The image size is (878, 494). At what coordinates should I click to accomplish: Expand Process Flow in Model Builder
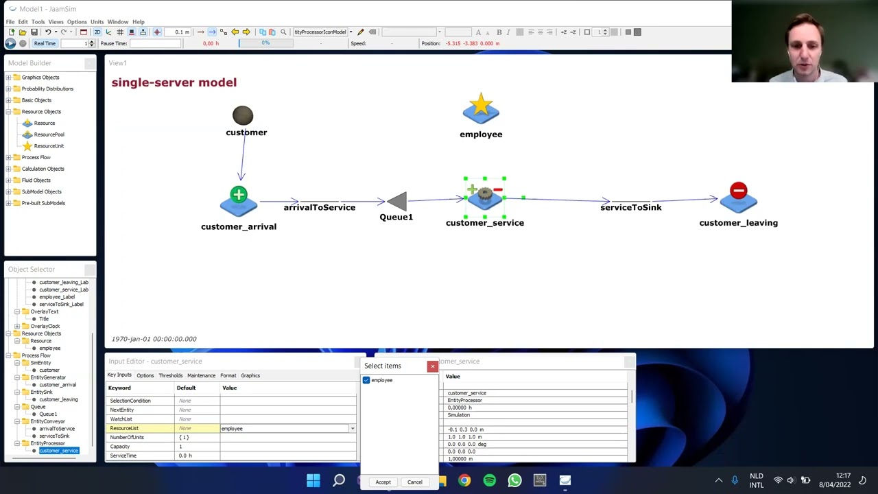pos(8,158)
